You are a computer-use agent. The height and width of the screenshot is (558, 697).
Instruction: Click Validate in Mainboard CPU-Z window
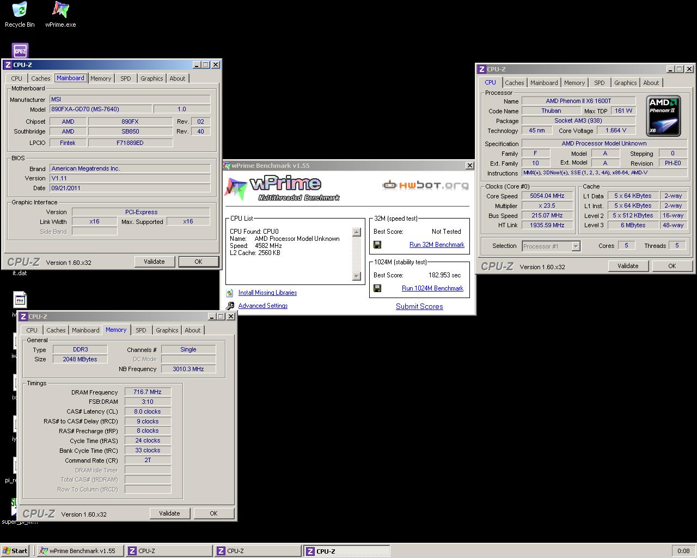[x=154, y=262]
